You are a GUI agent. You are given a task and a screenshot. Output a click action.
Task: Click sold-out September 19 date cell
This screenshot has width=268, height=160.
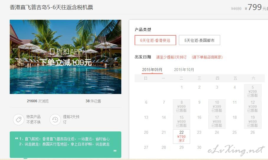point(253,121)
